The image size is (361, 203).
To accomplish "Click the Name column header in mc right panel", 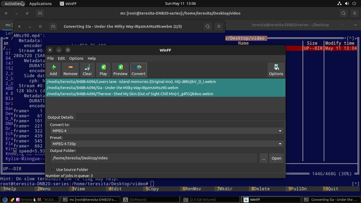I will coord(243,43).
